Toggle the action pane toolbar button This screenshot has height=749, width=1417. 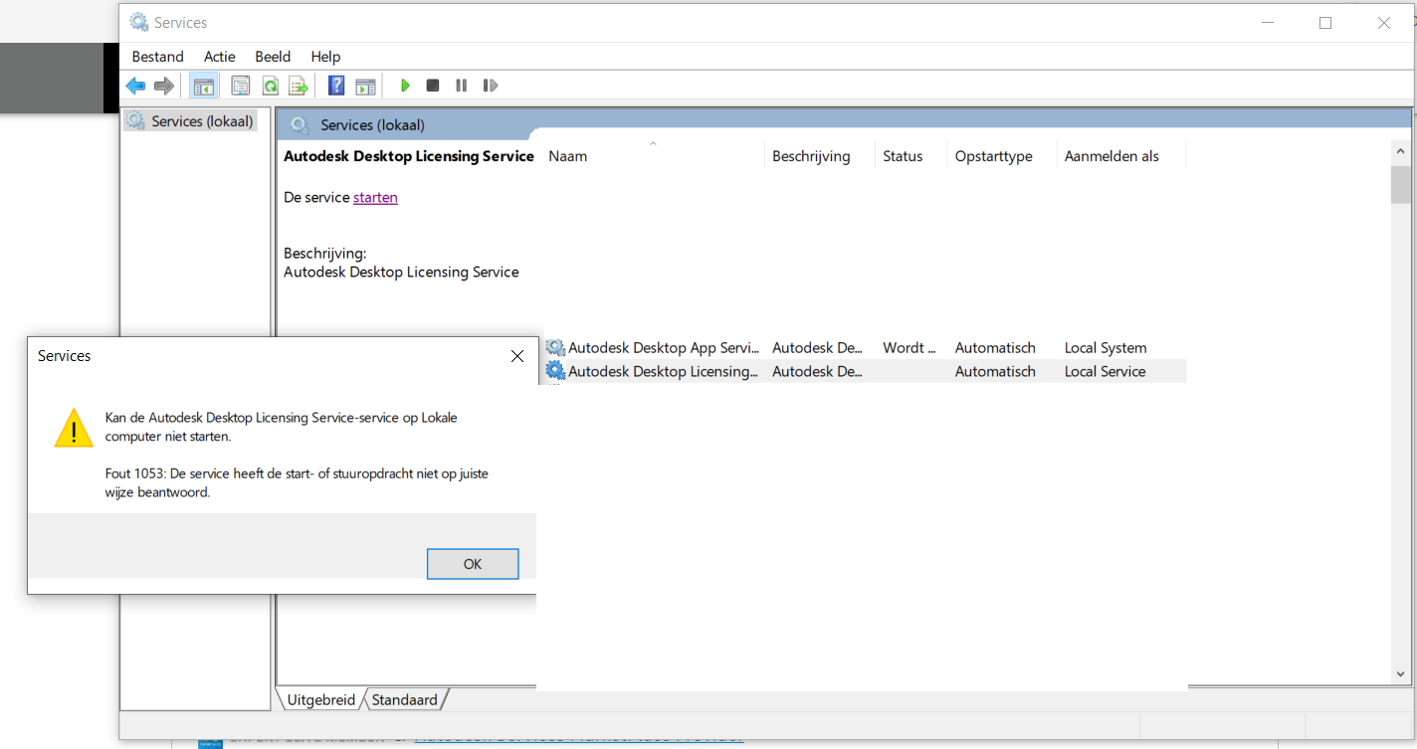point(365,86)
